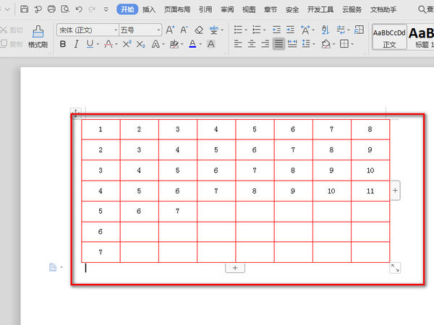This screenshot has width=434, height=325.
Task: Switch to the 插入 tab
Action: click(x=149, y=9)
